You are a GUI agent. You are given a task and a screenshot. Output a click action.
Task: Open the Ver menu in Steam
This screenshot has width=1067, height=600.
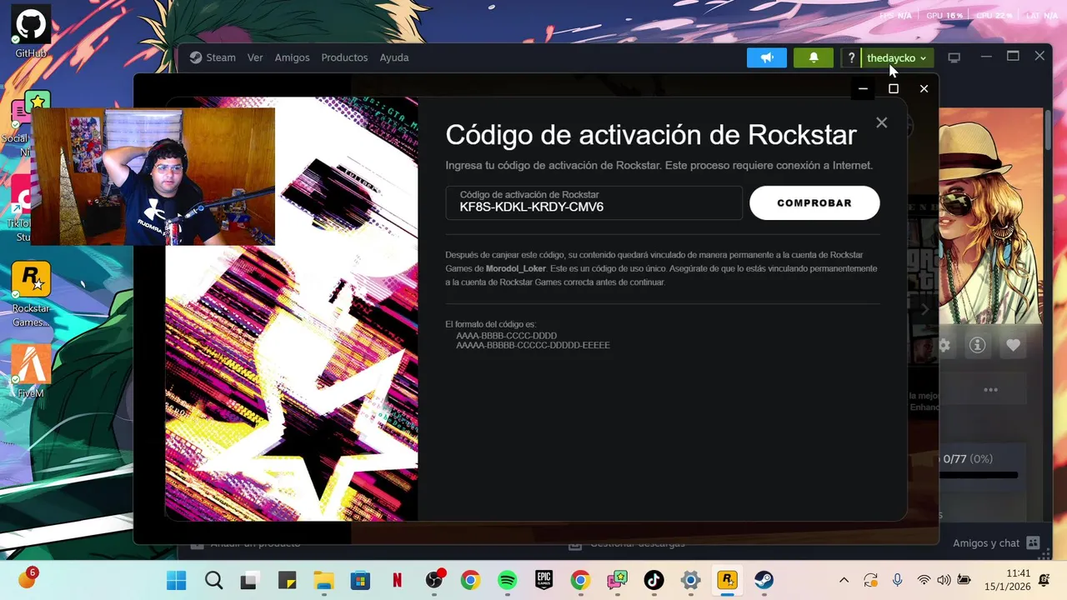tap(255, 57)
